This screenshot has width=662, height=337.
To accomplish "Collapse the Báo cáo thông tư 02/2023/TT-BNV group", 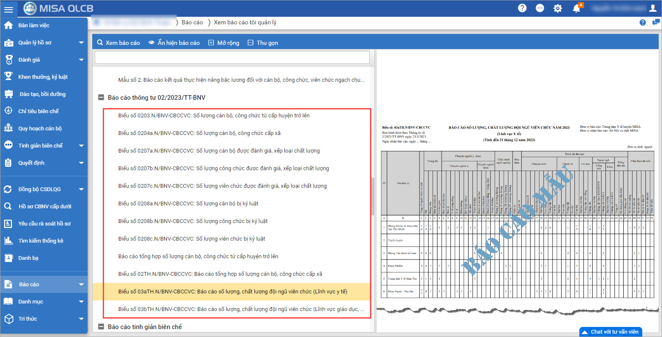I will pos(101,98).
